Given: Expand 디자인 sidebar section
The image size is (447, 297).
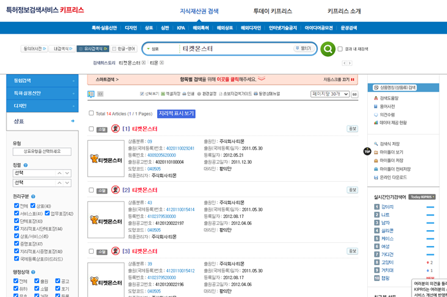Looking at the screenshot, I should (42, 106).
